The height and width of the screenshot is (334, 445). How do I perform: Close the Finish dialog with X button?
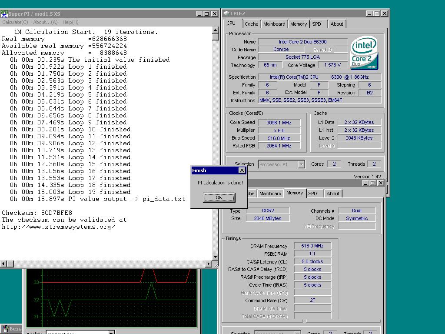pos(242,170)
